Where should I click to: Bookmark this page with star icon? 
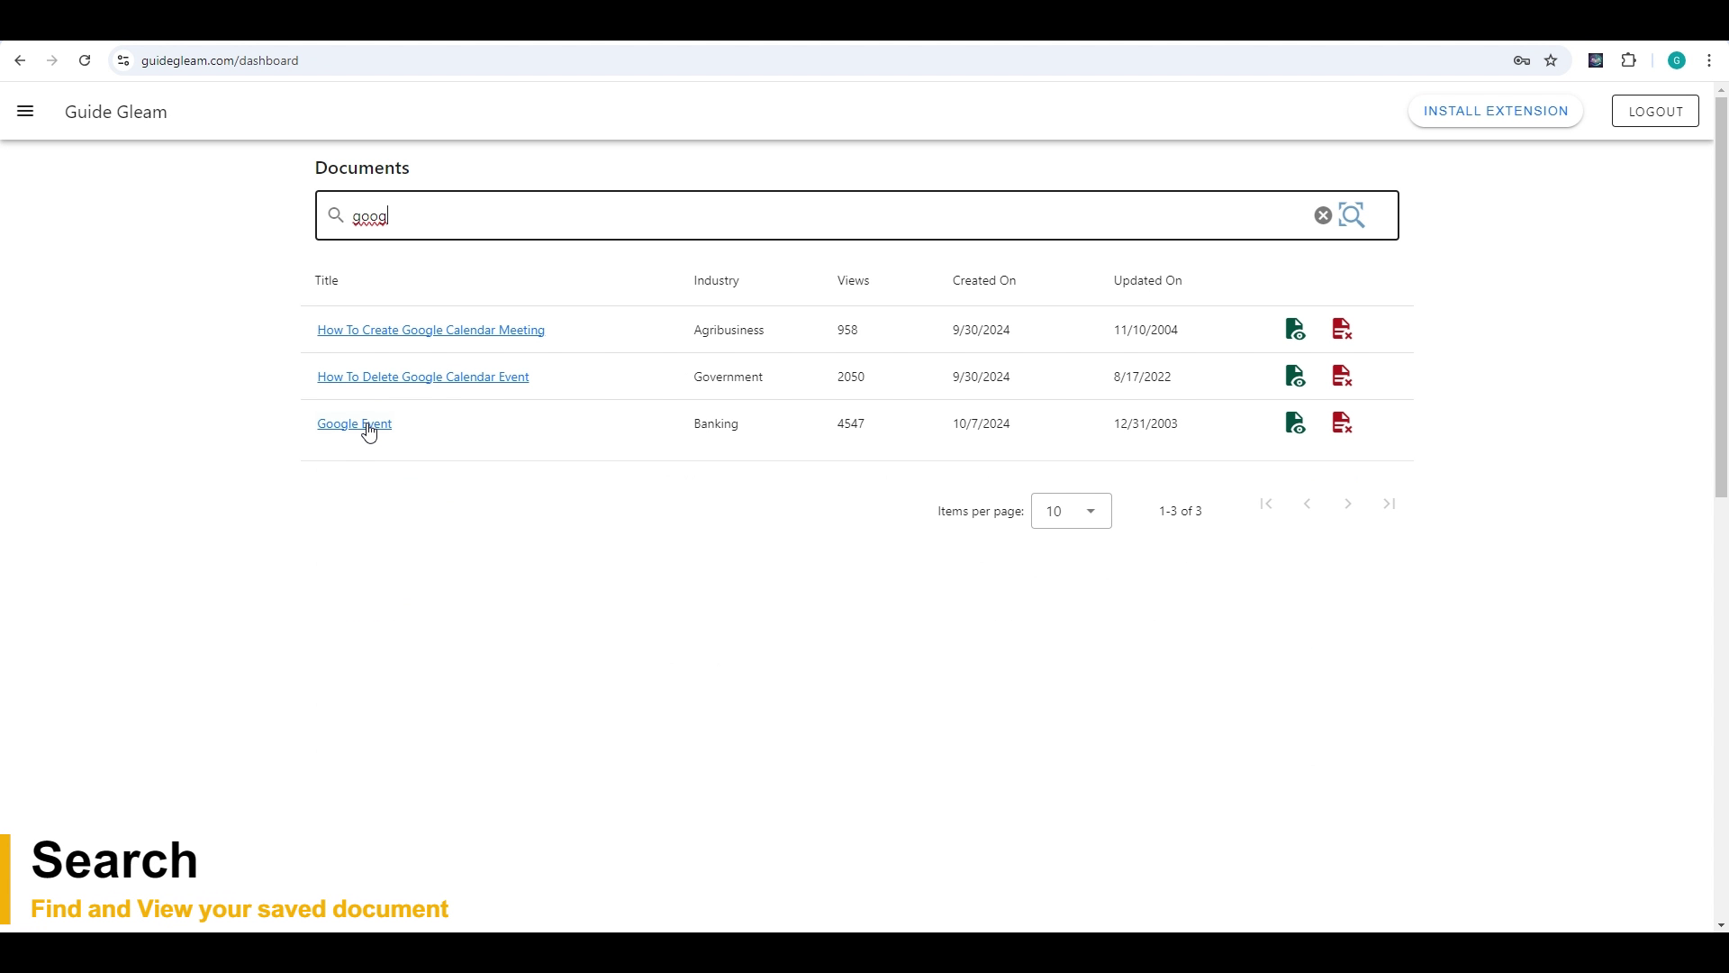(1551, 60)
